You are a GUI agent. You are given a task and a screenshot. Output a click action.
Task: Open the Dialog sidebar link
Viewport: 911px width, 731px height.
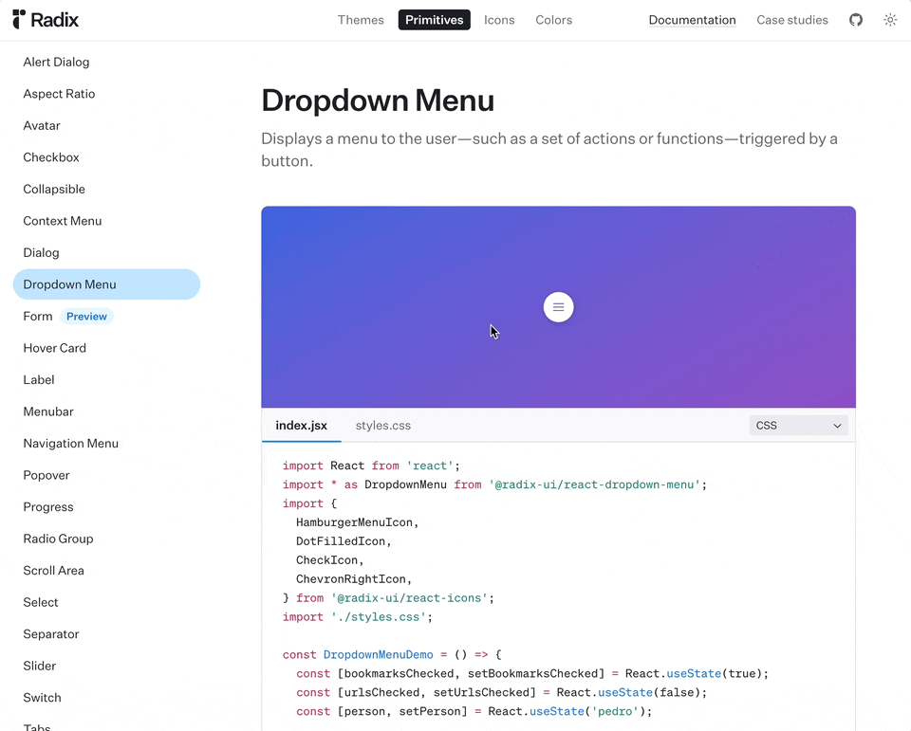point(41,252)
